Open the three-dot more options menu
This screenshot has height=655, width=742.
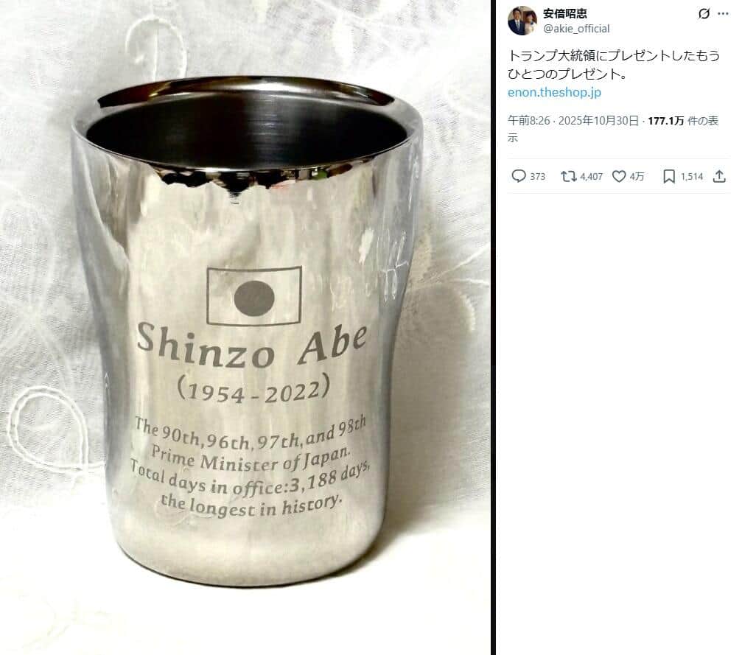click(723, 14)
